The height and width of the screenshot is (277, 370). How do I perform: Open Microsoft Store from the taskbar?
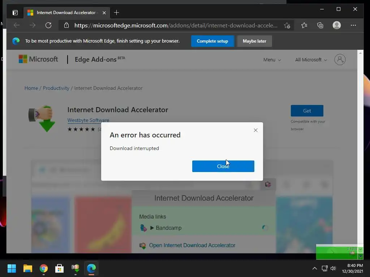(60, 268)
